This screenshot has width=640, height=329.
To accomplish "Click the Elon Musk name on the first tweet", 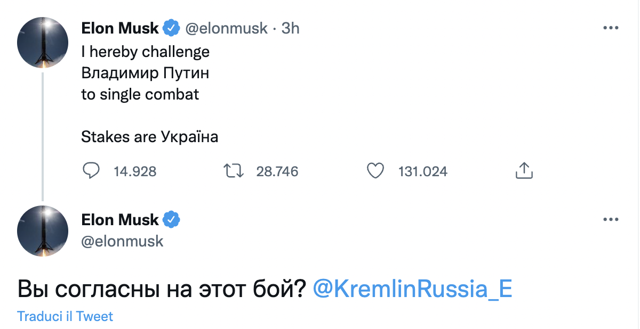I will 120,28.
